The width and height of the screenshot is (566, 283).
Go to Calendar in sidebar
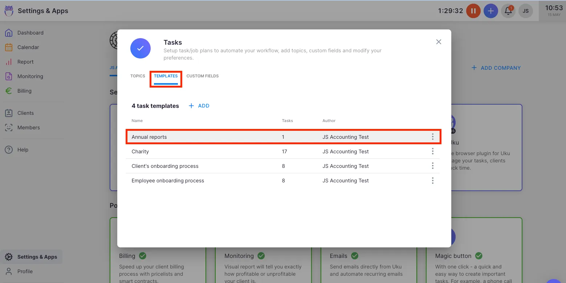point(28,47)
